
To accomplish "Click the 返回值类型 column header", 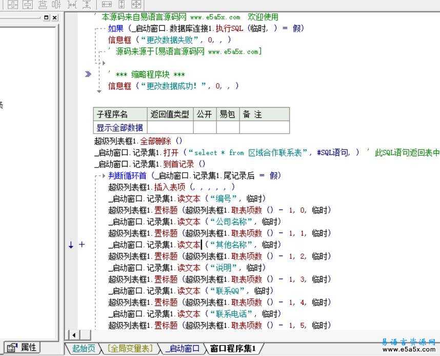I will pyautogui.click(x=170, y=114).
